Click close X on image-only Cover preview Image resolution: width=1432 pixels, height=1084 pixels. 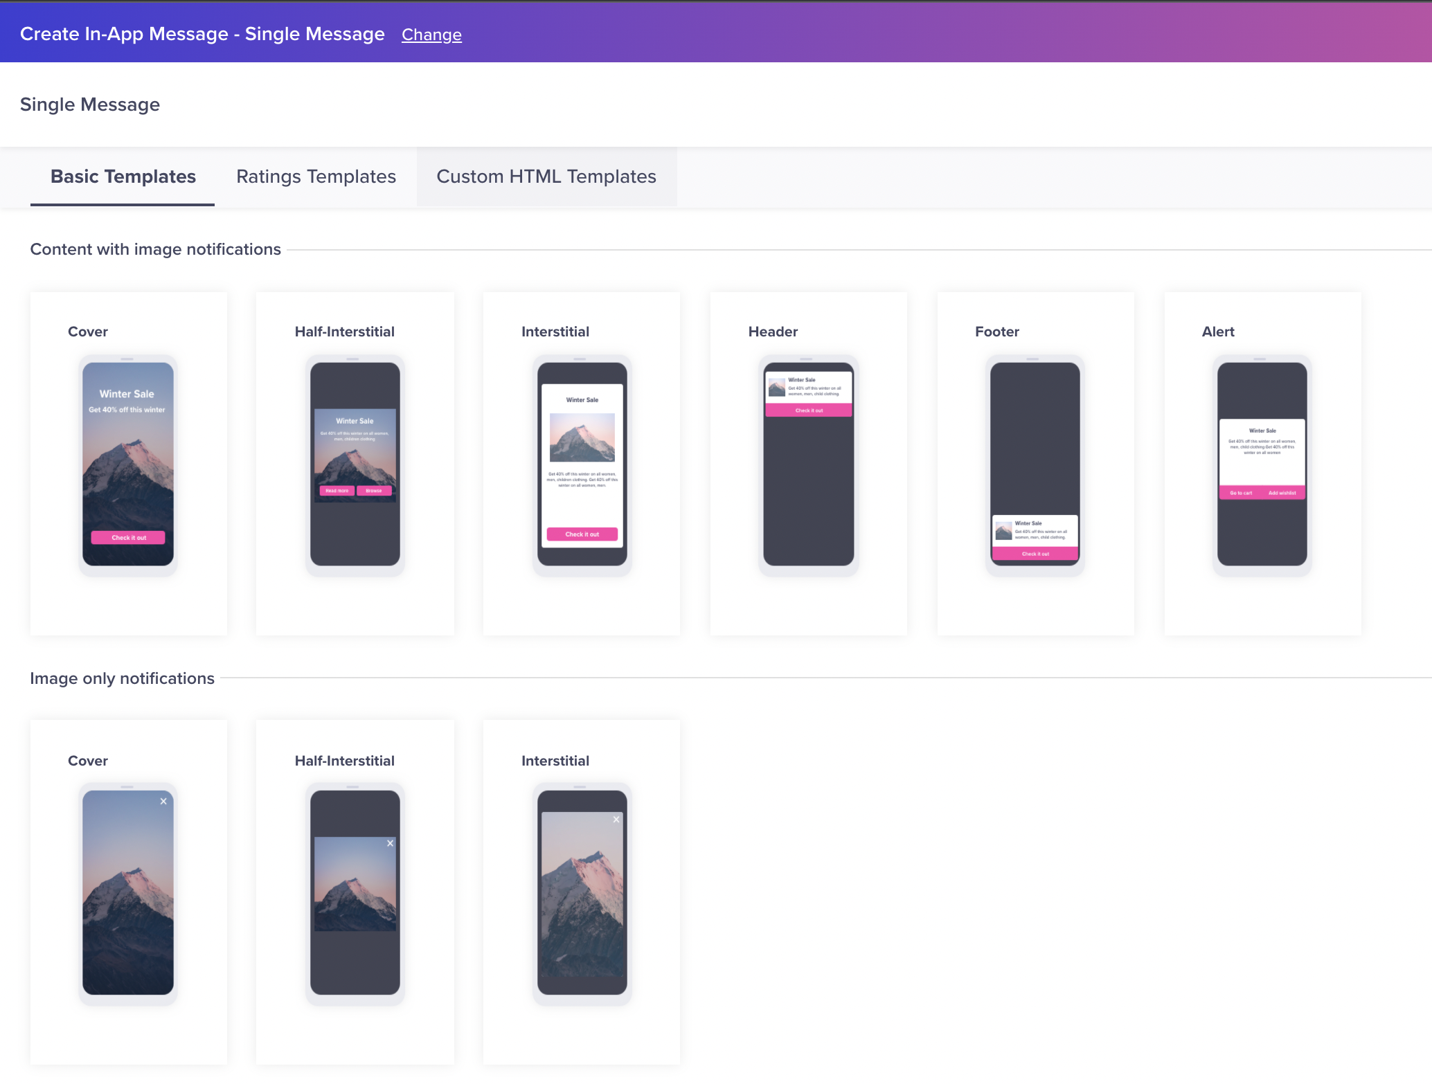163,801
